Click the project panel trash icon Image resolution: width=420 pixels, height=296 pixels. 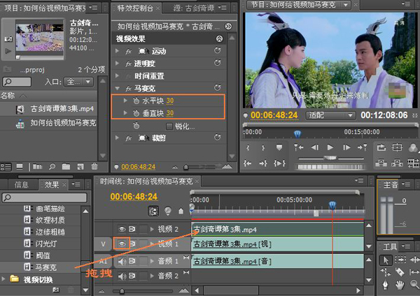(x=94, y=167)
